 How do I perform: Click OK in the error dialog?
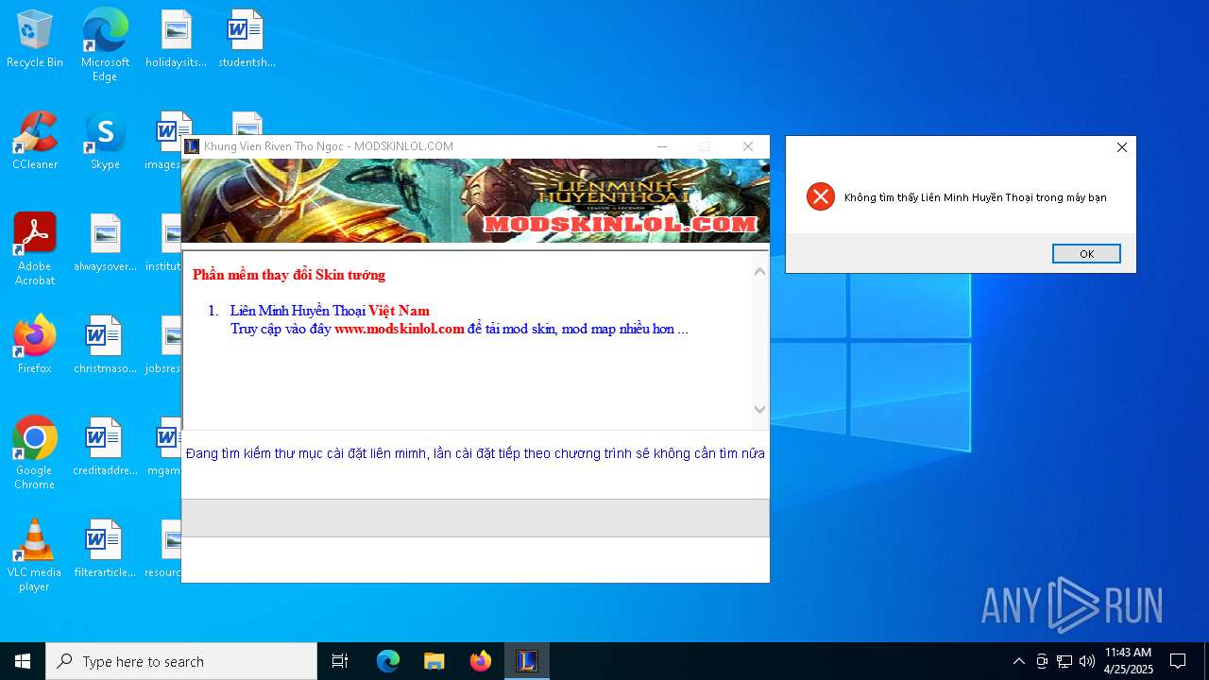point(1086,253)
